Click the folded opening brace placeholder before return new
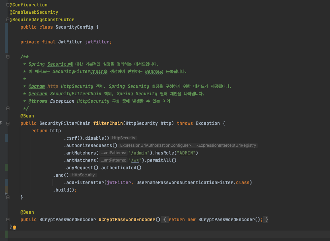This screenshot has height=241, width=330. point(165,219)
